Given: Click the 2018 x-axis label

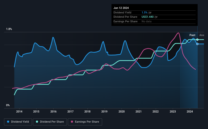Looking at the screenshot, I should click(x=87, y=111).
